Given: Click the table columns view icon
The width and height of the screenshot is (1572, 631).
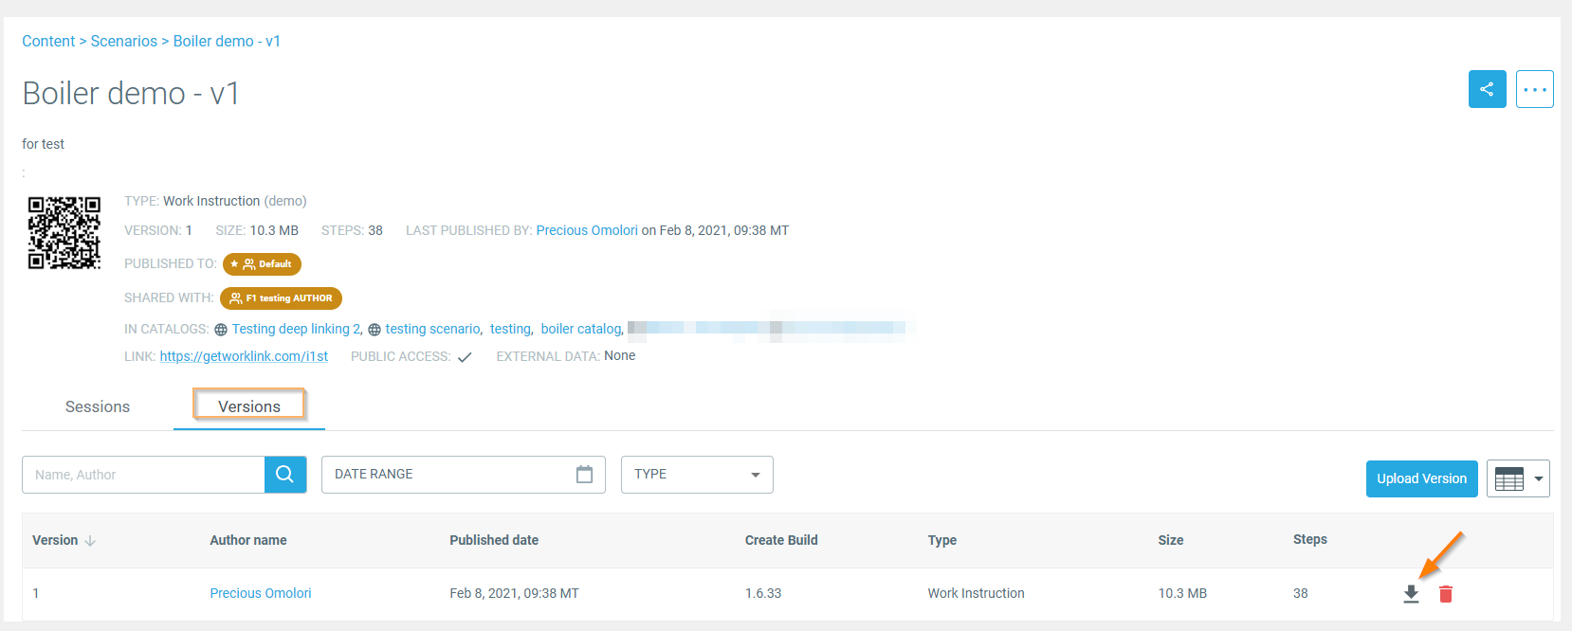Looking at the screenshot, I should [1508, 479].
